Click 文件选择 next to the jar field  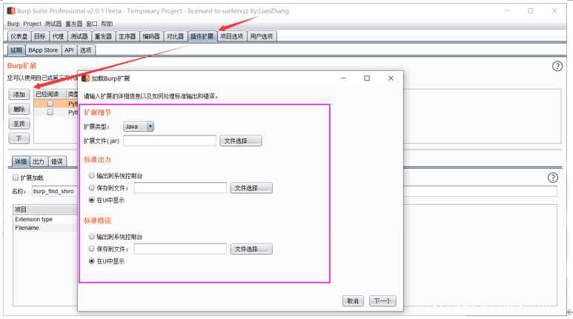(x=240, y=141)
